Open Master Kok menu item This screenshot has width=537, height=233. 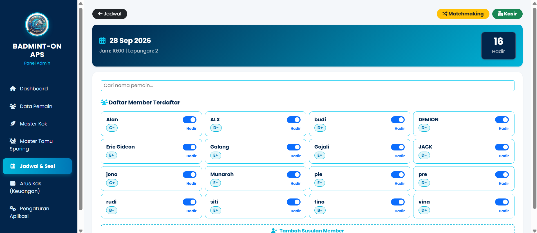(37, 124)
